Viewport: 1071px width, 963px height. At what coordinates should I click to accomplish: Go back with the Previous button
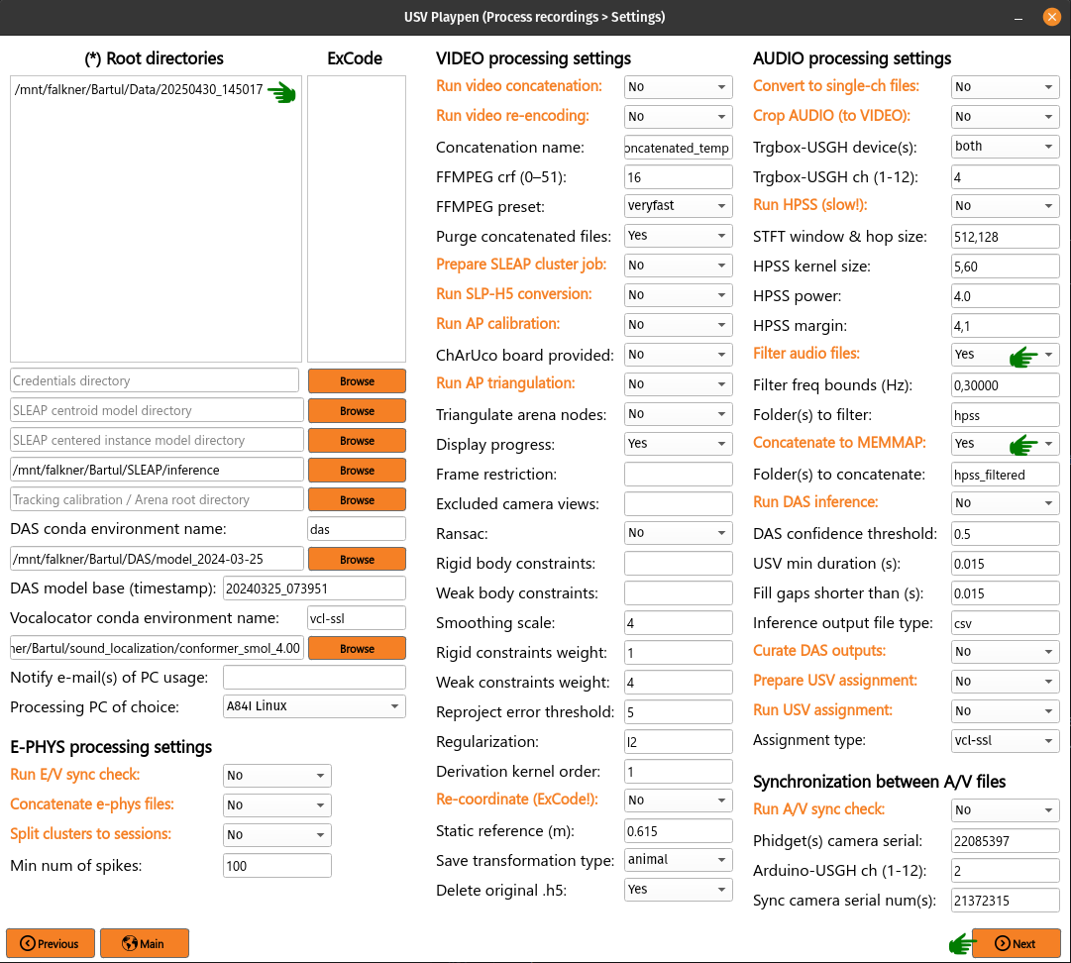click(50, 943)
